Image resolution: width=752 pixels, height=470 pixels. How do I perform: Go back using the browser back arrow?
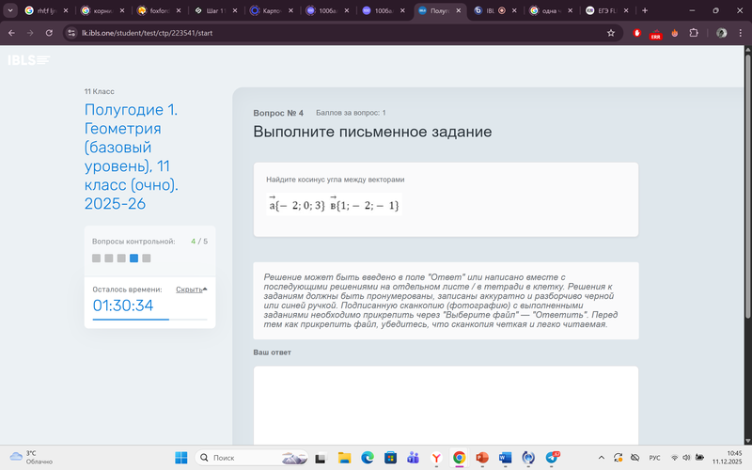(11, 32)
